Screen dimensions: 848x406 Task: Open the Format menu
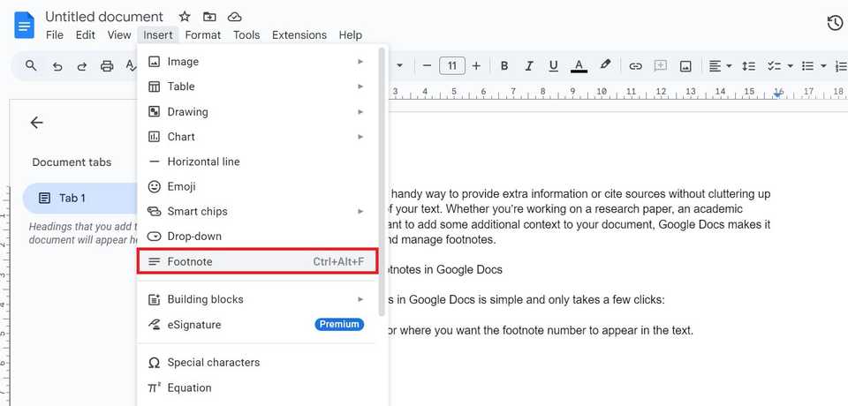point(203,35)
